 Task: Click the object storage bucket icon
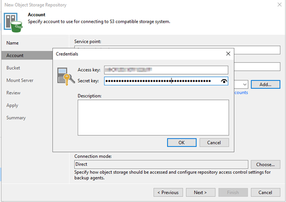click(13, 22)
